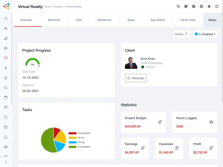Select the home icon in the sidebar

6,18
